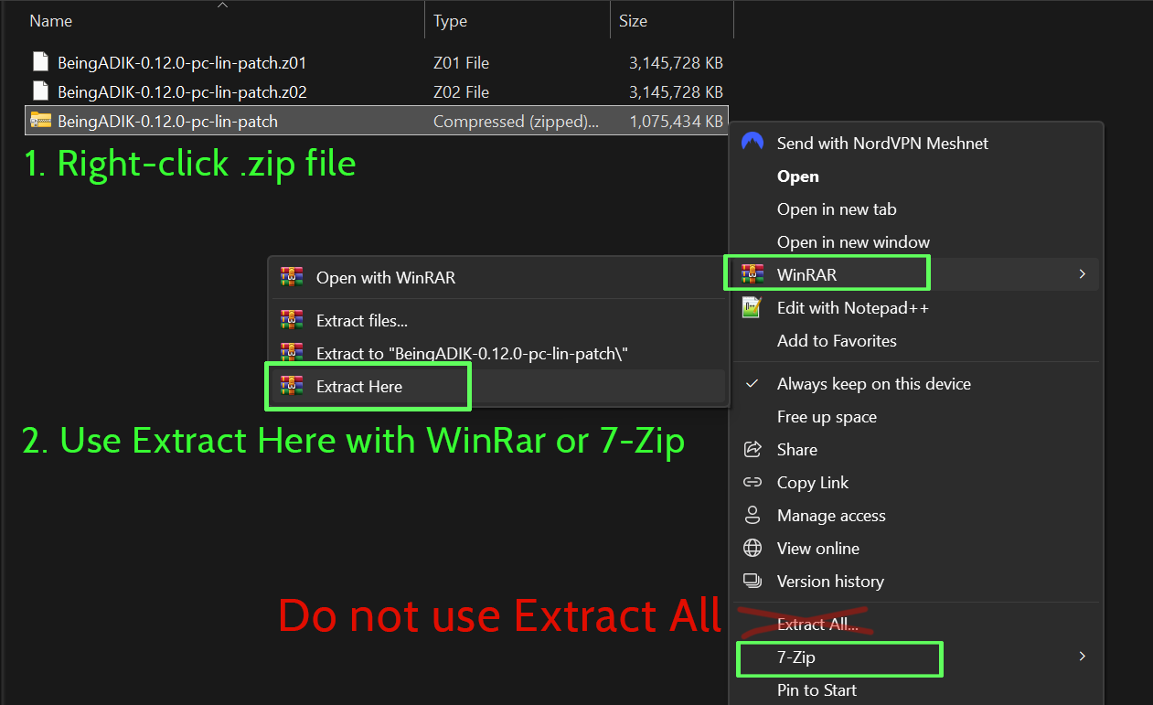This screenshot has height=705, width=1153.
Task: Select Open with WinRAR
Action: coord(386,277)
